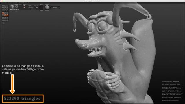
Task: Click the Export object icon
Action: (x=7, y=21)
